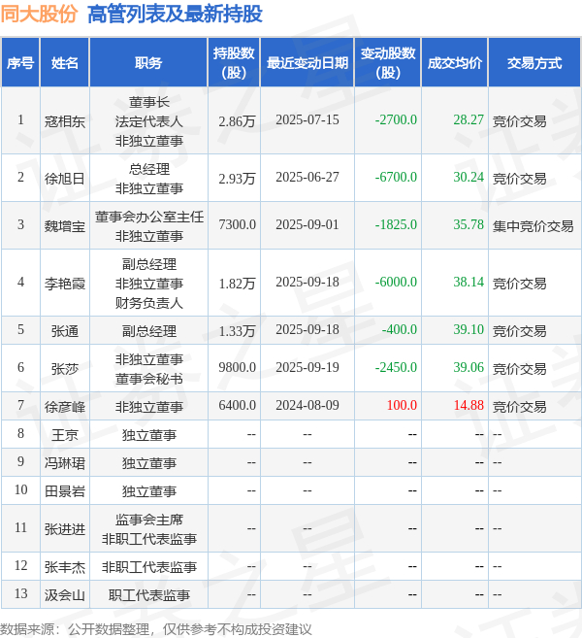Viewport: 582px width, 638px height.
Task: Click the date 2025-06-27
Action: (x=307, y=177)
